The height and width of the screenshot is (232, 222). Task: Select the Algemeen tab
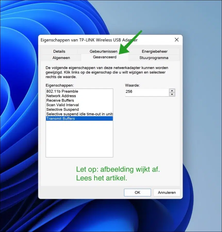click(61, 58)
